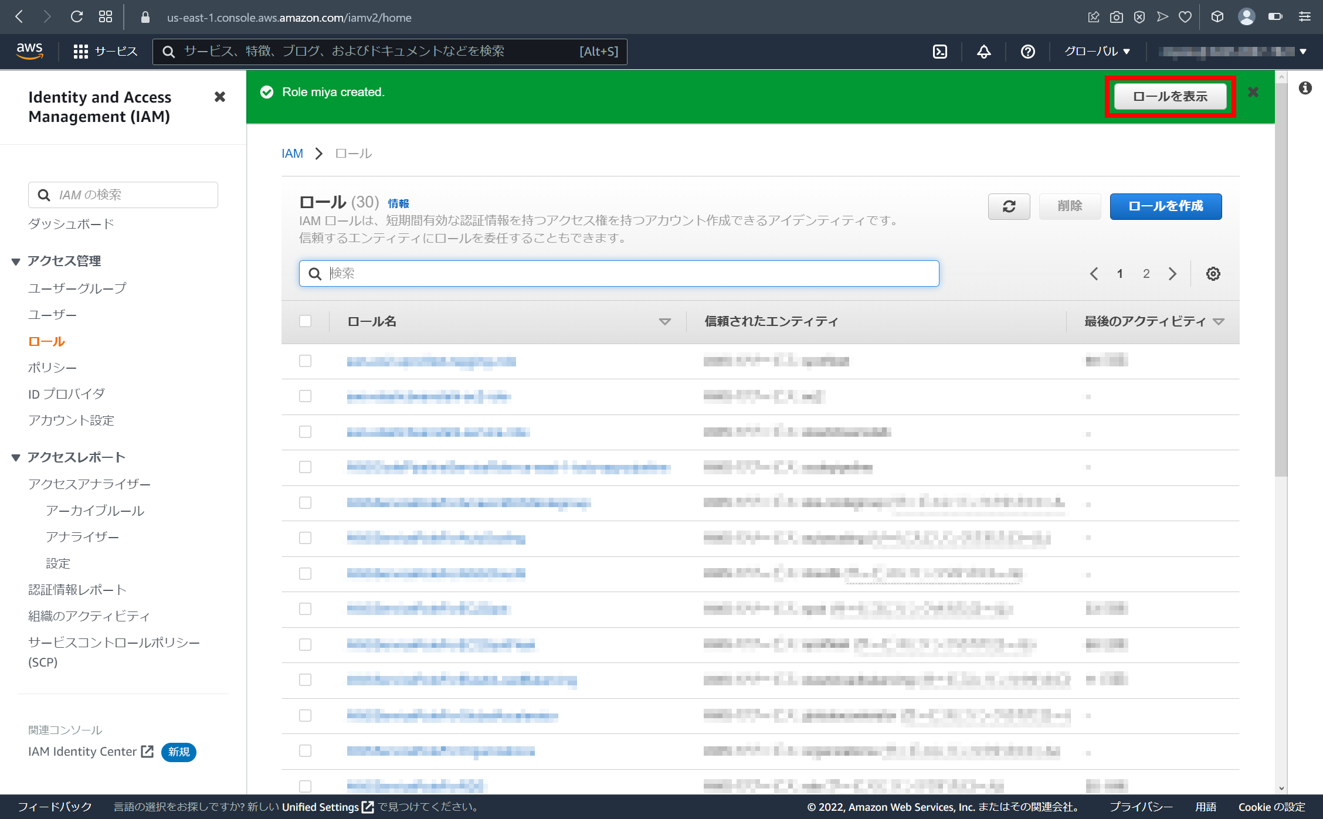This screenshot has height=819, width=1323.
Task: Click the AWS logo
Action: 30,51
